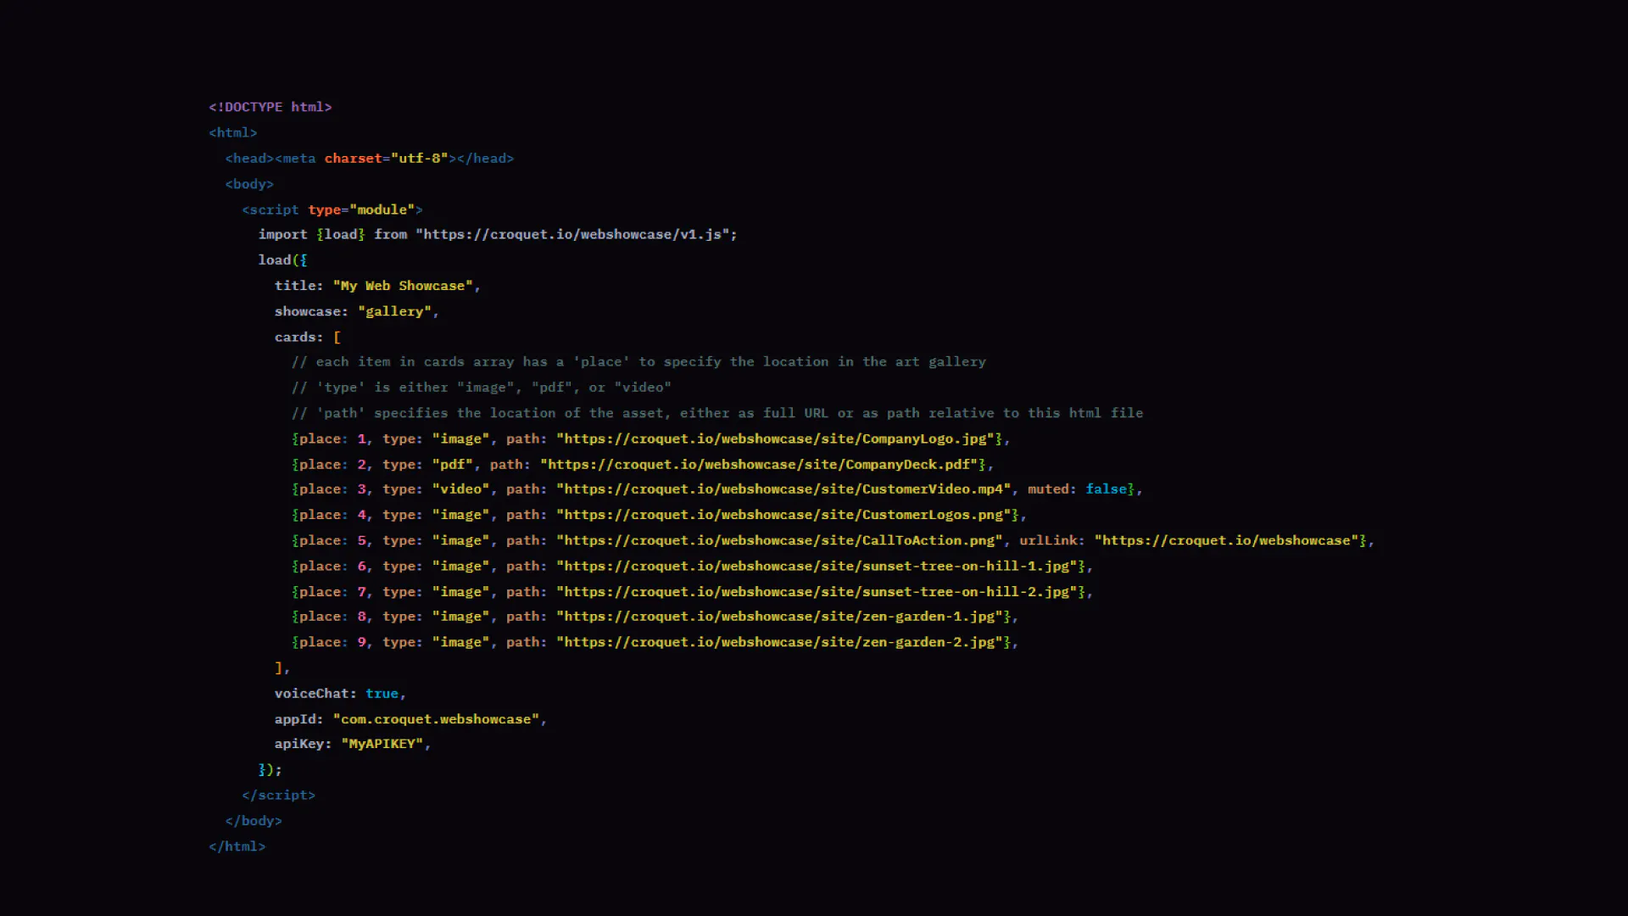1628x916 pixels.
Task: Select the urlLink "https://croquet.io/webshowcase" value
Action: coord(1226,540)
